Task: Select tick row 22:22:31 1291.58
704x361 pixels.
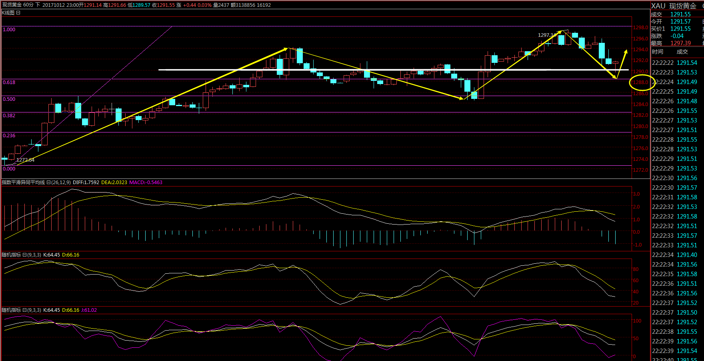Action: pyautogui.click(x=674, y=197)
